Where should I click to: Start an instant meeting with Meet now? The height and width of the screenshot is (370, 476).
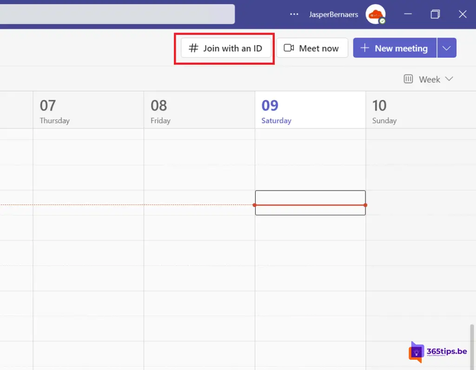tap(312, 48)
